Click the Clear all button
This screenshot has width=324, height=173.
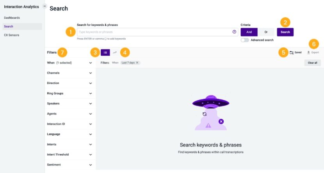pyautogui.click(x=312, y=63)
